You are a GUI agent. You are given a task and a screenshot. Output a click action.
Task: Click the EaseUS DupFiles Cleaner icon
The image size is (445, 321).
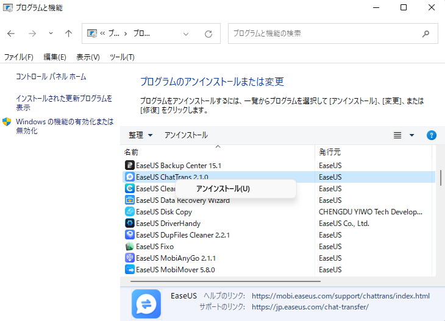coord(130,235)
